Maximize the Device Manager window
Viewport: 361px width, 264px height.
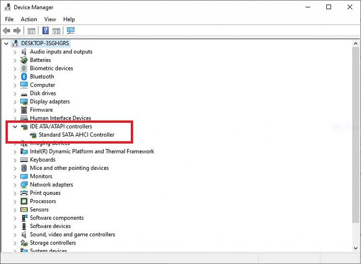coord(329,7)
